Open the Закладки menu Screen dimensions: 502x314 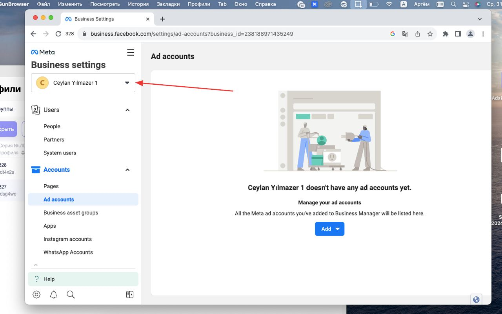[168, 4]
